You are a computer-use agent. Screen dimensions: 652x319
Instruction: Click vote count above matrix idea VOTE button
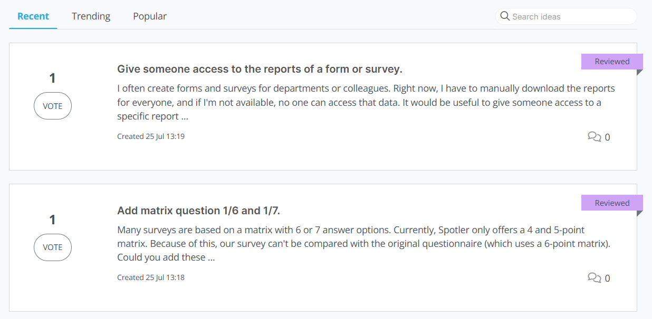(52, 220)
